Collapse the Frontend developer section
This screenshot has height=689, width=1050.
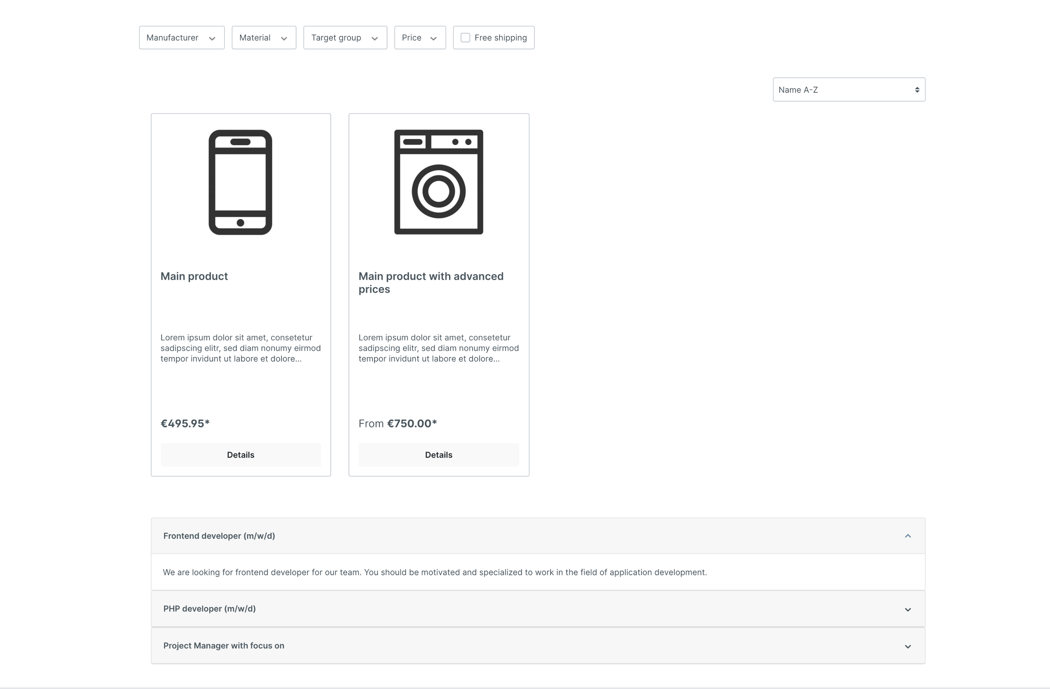click(x=908, y=536)
